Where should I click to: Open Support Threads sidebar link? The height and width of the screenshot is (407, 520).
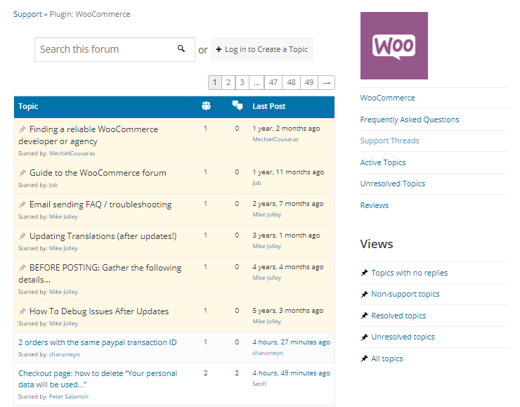pos(390,141)
